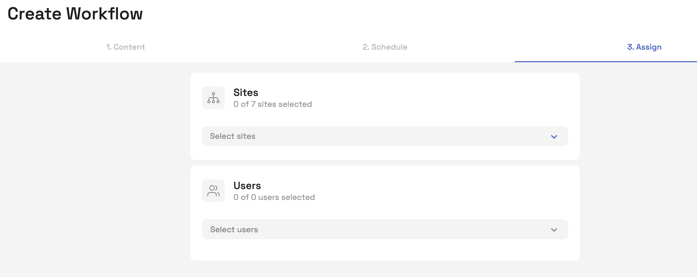Select the 3. Assign tab

pyautogui.click(x=644, y=47)
